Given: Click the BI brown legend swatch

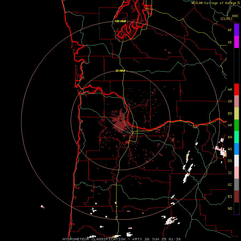Looking at the screenshot, I should coord(236,197).
